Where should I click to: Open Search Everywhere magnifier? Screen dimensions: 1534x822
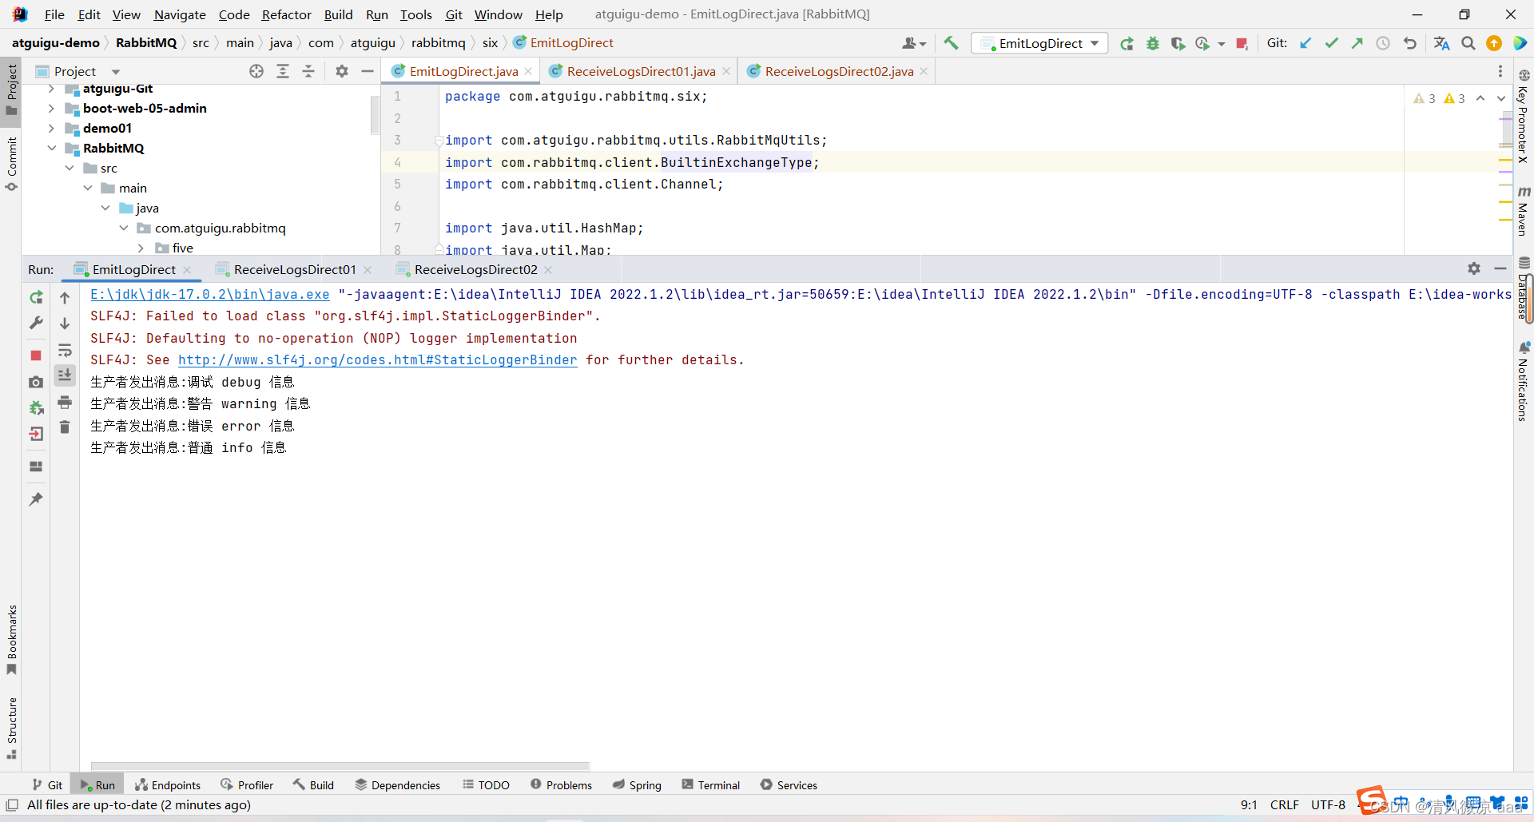[x=1468, y=43]
